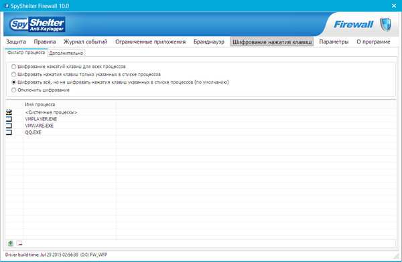
Task: Click the remove process icon
Action: (19, 243)
